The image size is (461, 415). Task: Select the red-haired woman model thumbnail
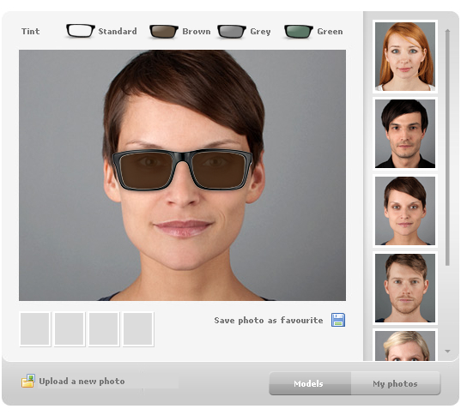click(405, 57)
